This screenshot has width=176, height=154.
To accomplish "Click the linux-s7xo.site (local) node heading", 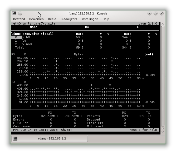I will tap(32, 34).
